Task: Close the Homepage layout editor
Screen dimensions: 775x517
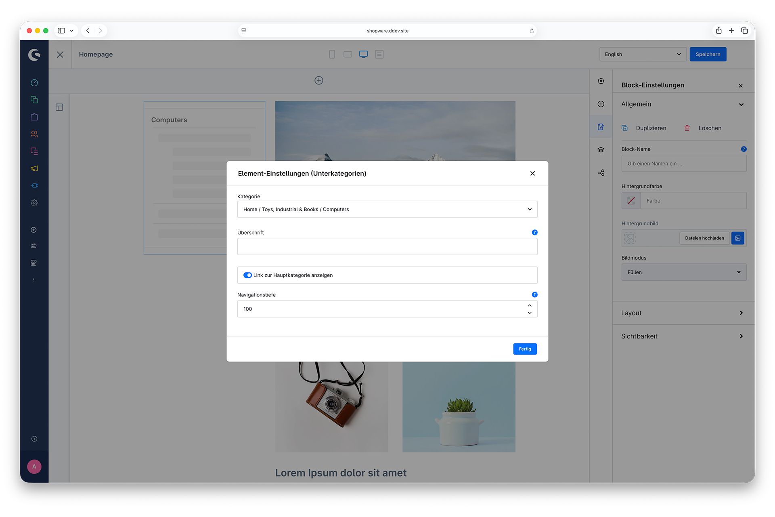Action: tap(60, 55)
